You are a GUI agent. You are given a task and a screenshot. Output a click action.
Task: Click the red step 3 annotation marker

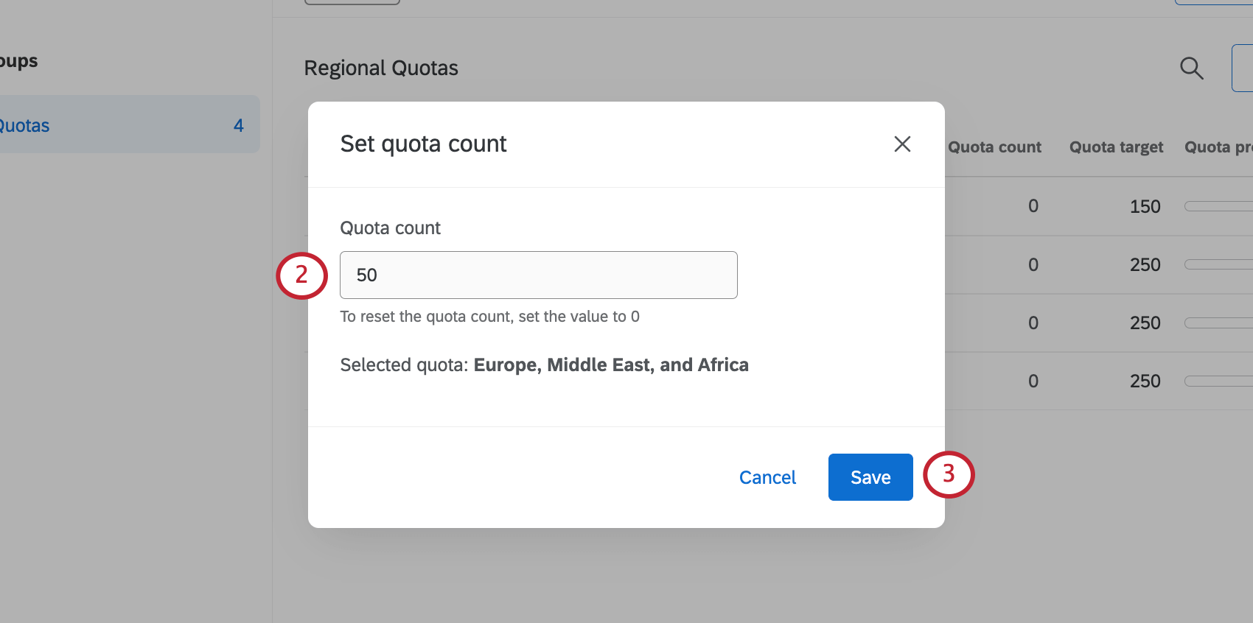point(949,474)
